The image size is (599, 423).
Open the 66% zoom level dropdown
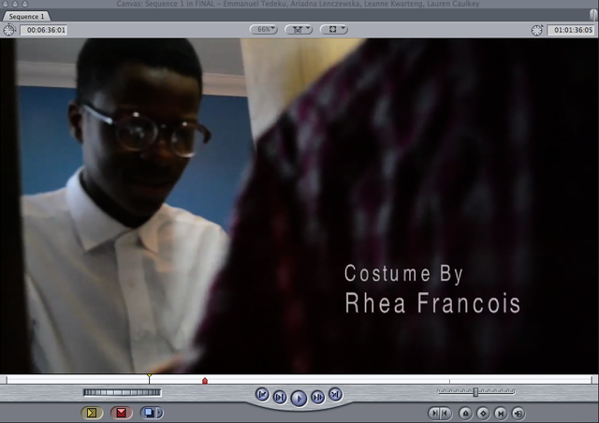coord(264,29)
